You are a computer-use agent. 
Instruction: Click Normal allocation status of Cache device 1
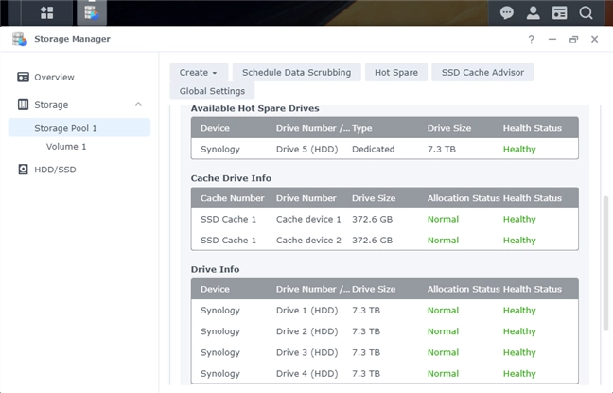coord(443,219)
